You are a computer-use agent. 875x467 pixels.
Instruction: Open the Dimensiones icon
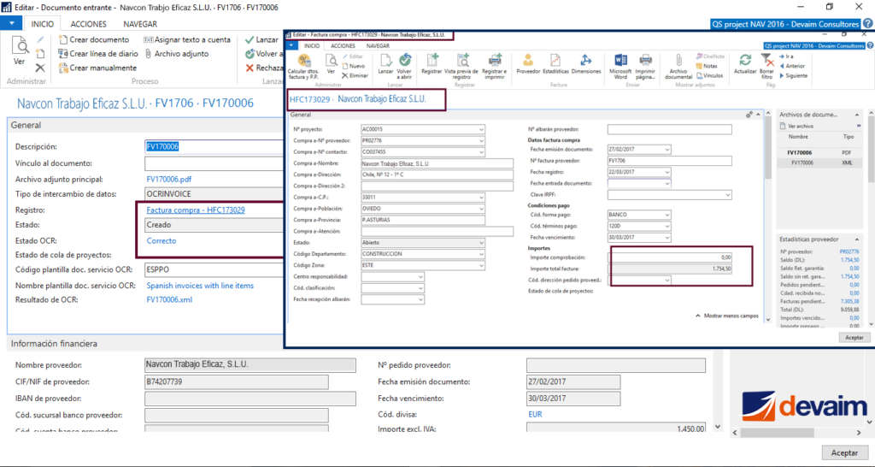coord(586,62)
